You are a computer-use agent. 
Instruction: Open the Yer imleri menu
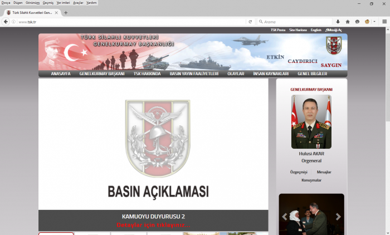63,3
